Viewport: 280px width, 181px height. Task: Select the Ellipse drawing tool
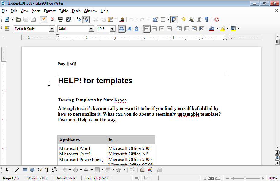point(32,170)
